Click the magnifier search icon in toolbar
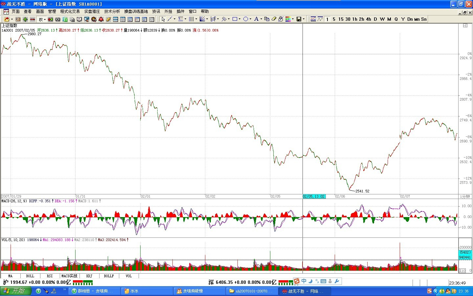Viewport: 473px width, 296px height. pos(87,19)
